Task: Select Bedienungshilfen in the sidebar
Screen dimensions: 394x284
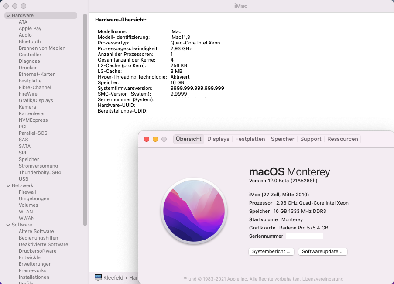Action: [x=38, y=237]
